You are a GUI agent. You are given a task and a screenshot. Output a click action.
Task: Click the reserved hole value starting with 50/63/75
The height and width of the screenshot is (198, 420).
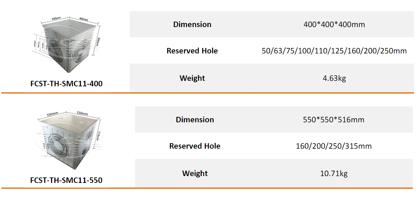coord(334,51)
